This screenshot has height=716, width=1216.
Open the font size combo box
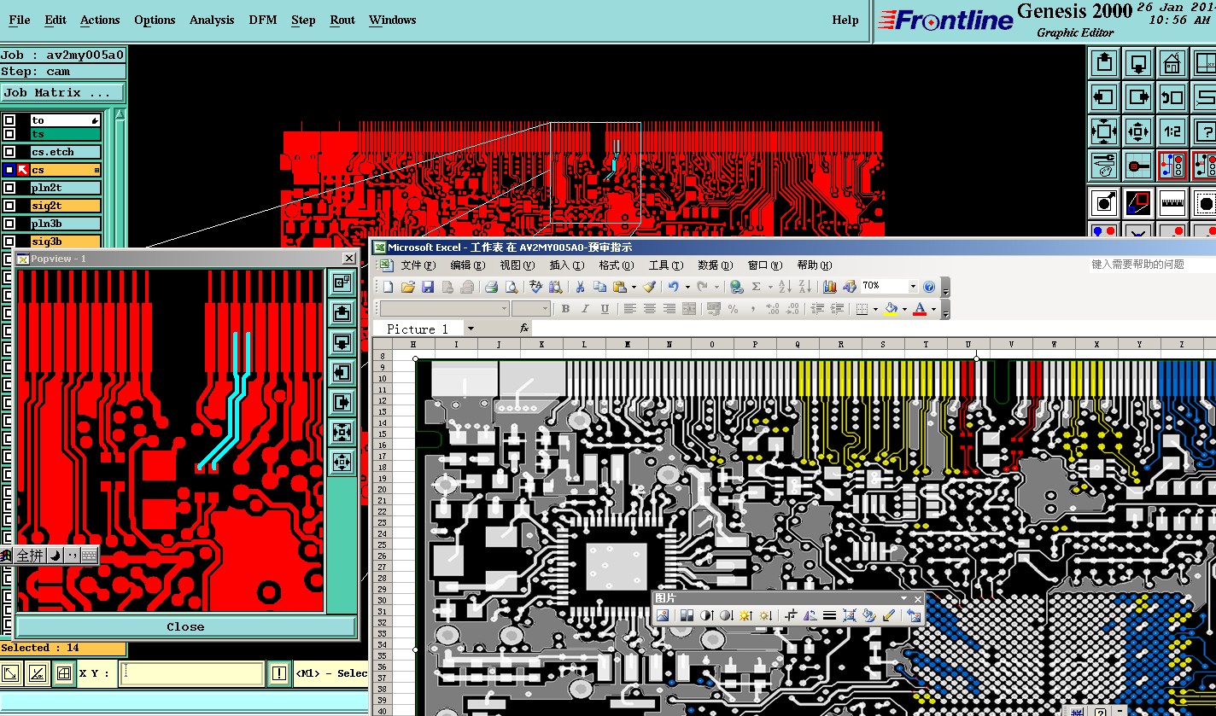(531, 309)
